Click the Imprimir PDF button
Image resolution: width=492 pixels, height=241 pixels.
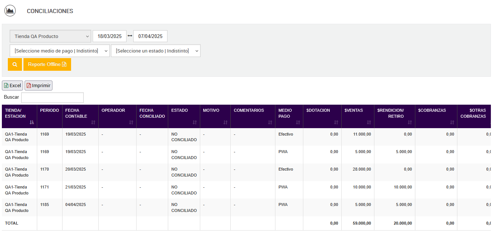point(39,86)
